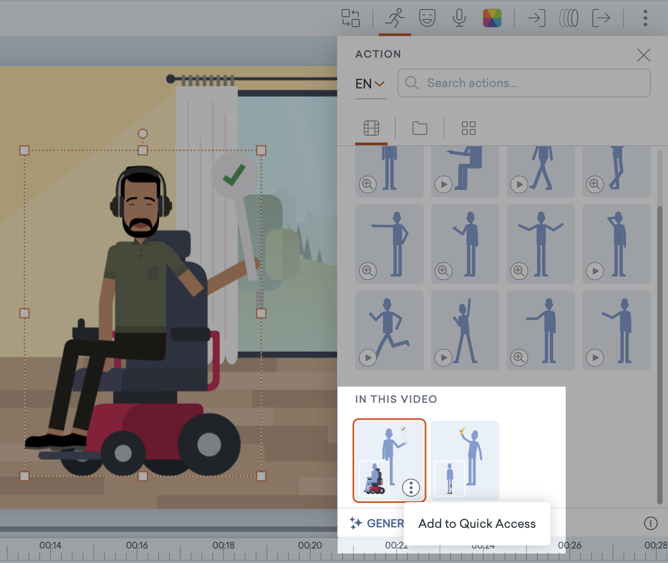Open the motion continuity rings icon
Screen dimensions: 668x563
pyautogui.click(x=569, y=18)
